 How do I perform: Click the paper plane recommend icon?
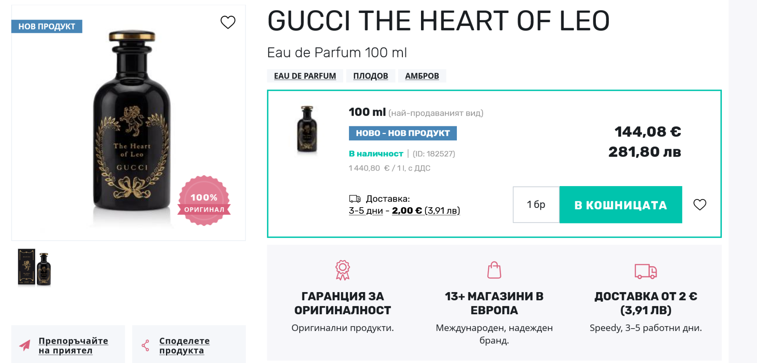[x=25, y=345]
